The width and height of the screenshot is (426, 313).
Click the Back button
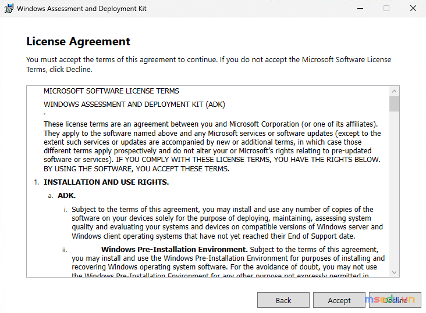283,300
